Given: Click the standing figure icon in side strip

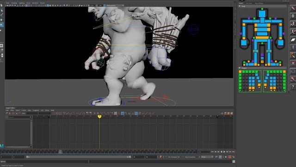Looking at the screenshot, I should tap(293, 47).
